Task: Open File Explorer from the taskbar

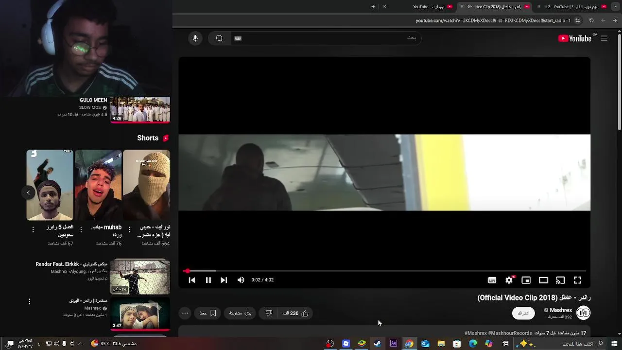Action: click(441, 344)
